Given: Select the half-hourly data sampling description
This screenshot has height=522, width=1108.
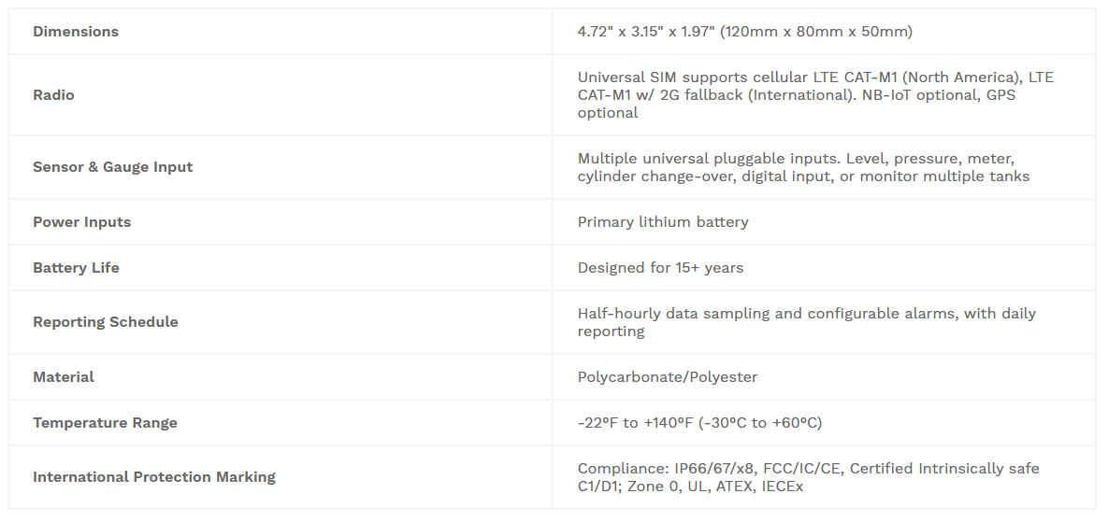Looking at the screenshot, I should tap(807, 322).
